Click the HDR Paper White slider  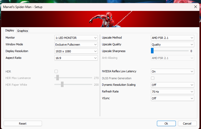pyautogui.click(x=73, y=84)
